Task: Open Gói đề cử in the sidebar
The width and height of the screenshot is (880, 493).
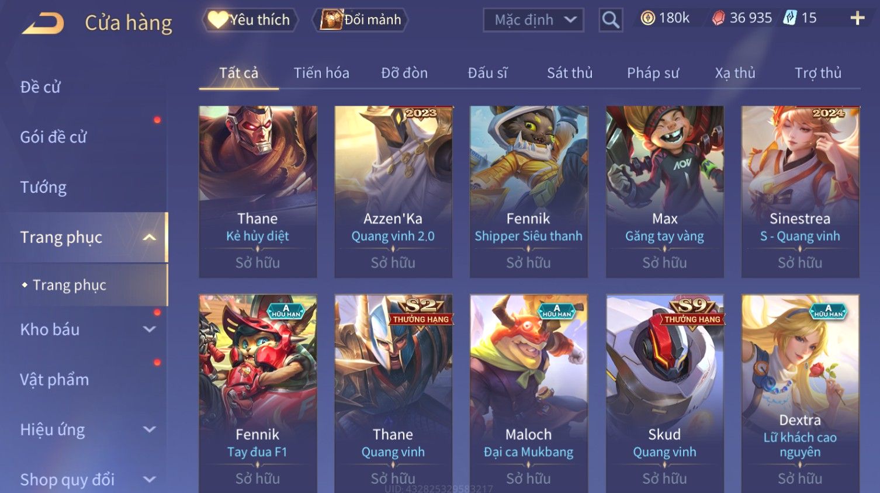Action: click(x=53, y=137)
